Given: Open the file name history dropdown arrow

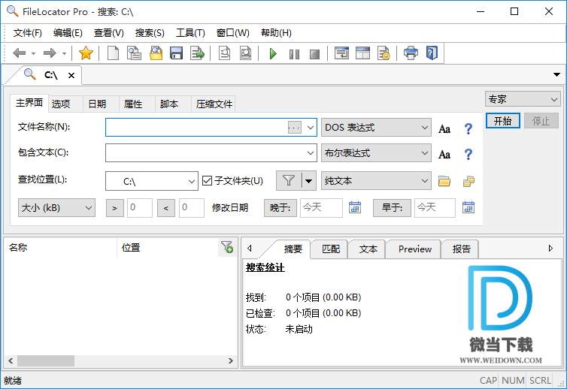Looking at the screenshot, I should [x=311, y=128].
